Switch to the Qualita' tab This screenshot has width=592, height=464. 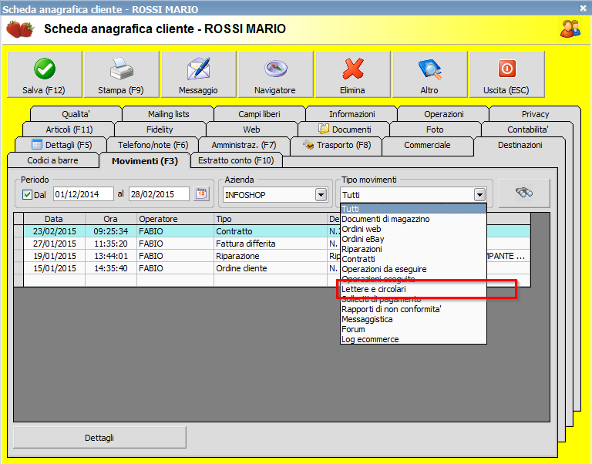76,114
